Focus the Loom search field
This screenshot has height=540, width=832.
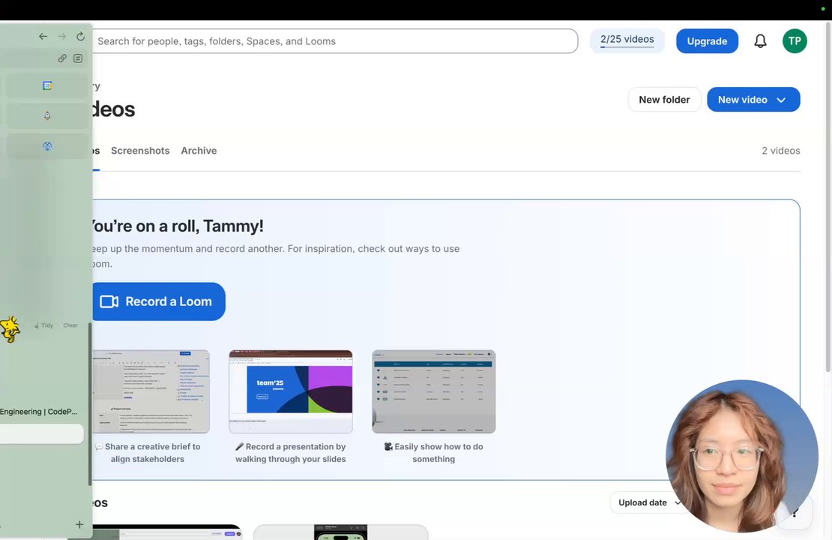[x=334, y=41]
